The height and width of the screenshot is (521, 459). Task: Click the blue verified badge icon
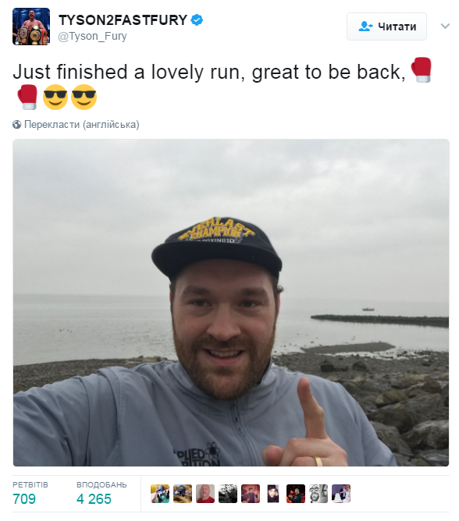point(197,20)
